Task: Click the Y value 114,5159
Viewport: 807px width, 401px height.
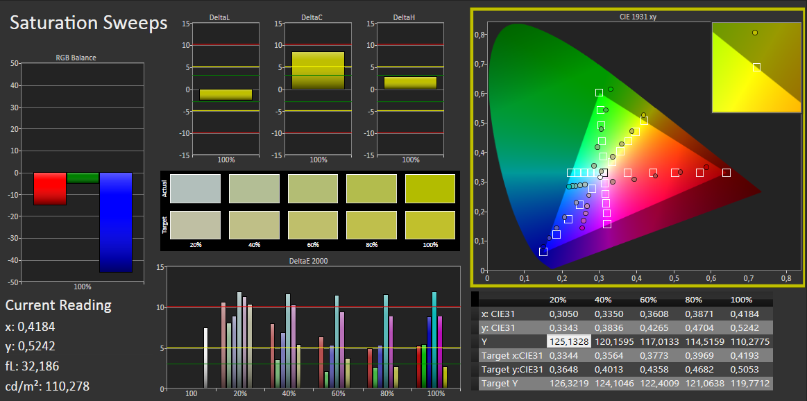Action: (x=705, y=341)
